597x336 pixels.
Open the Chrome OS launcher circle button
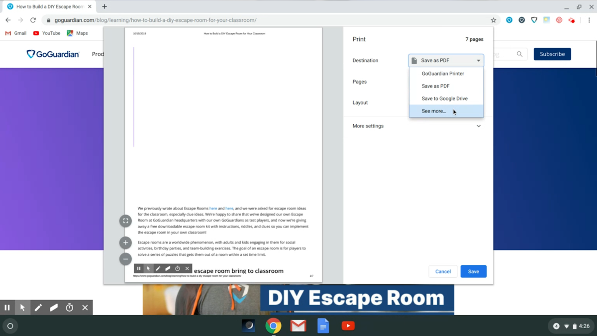(x=10, y=326)
